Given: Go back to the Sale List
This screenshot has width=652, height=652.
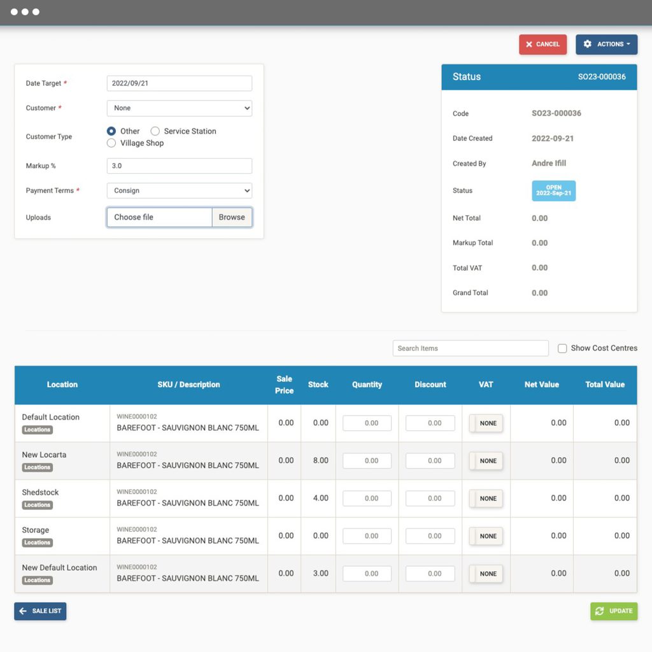Looking at the screenshot, I should pos(40,611).
